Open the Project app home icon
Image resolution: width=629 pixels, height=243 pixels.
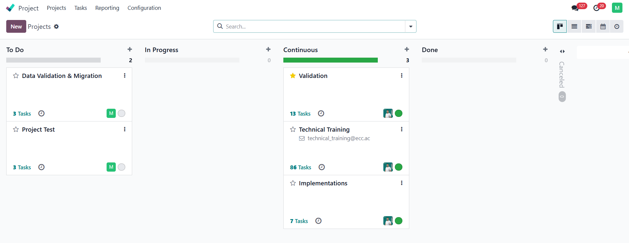click(x=10, y=8)
